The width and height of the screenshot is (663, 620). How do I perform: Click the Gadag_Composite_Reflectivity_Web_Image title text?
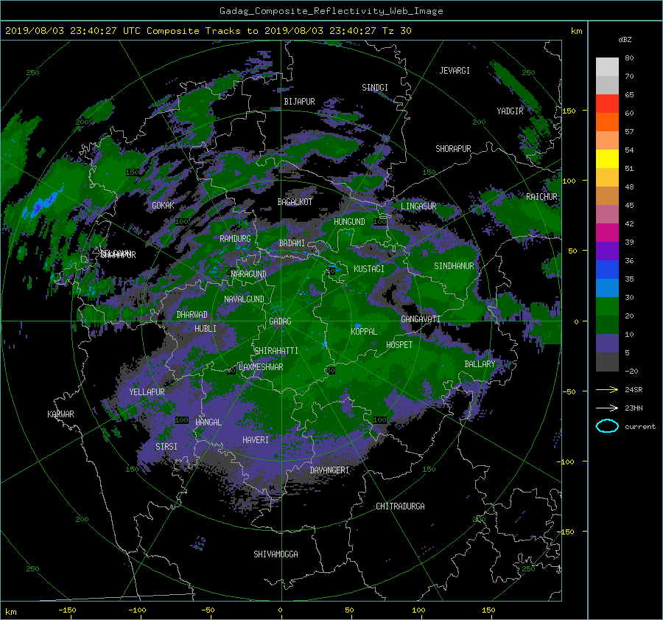pyautogui.click(x=331, y=11)
